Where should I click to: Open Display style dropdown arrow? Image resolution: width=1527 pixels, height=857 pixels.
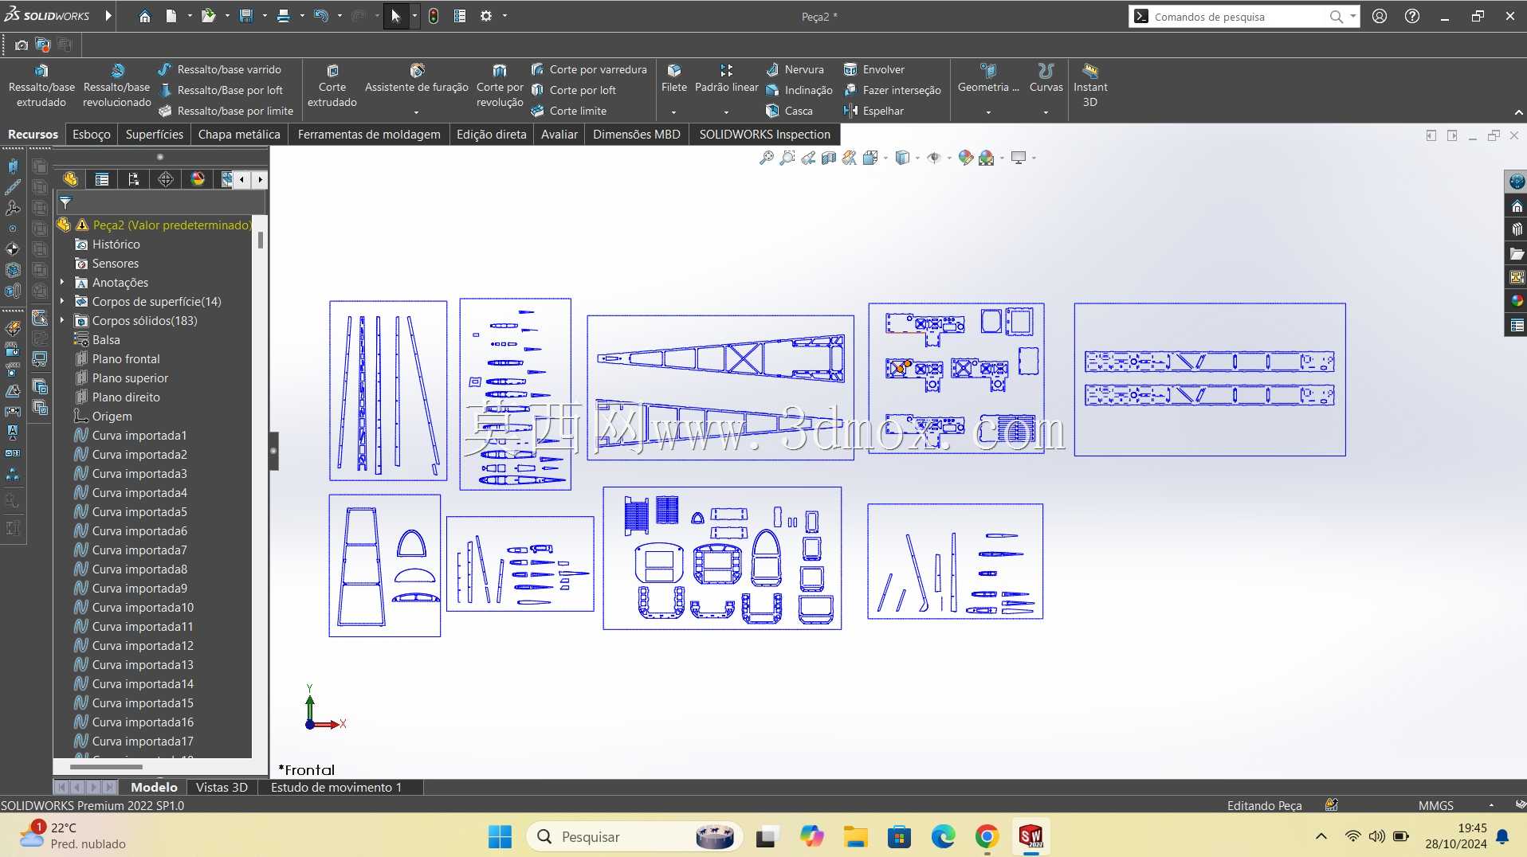click(x=917, y=158)
